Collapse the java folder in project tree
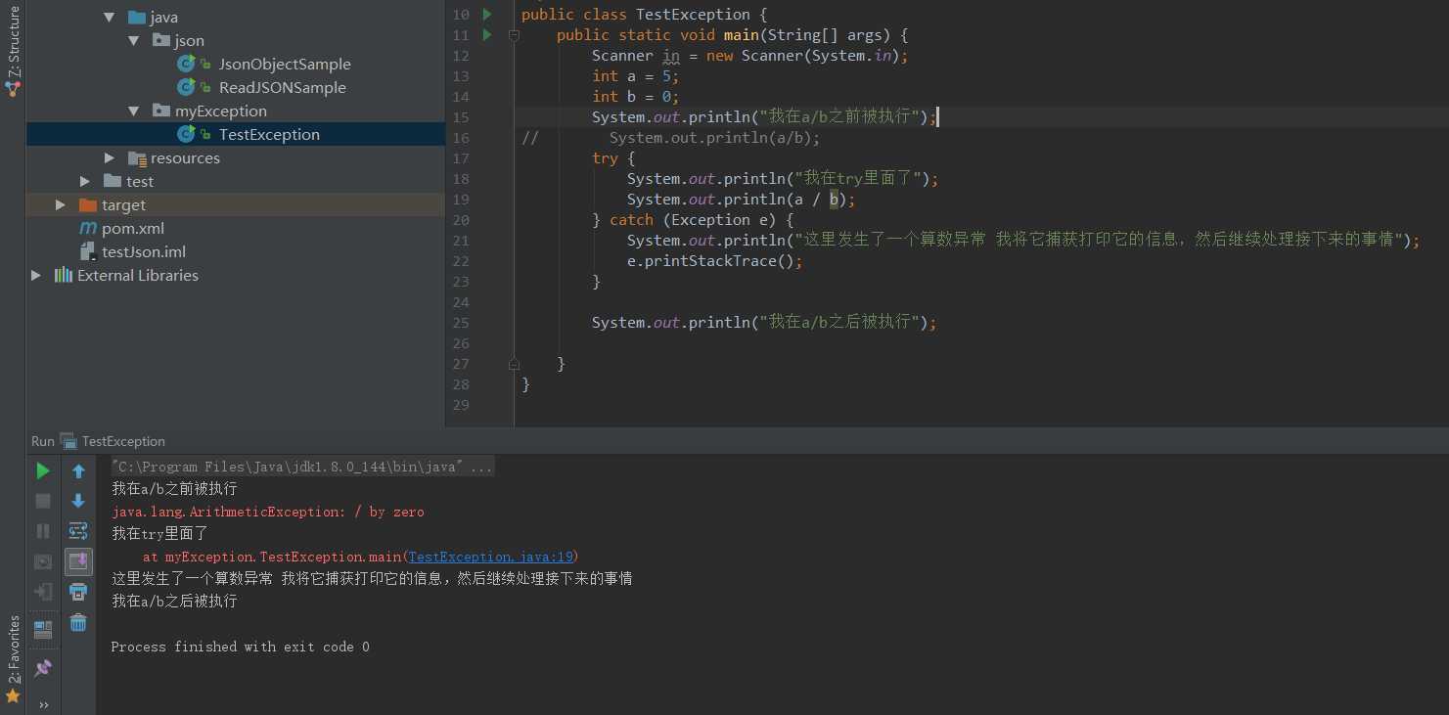Viewport: 1449px width, 715px height. pos(110,18)
